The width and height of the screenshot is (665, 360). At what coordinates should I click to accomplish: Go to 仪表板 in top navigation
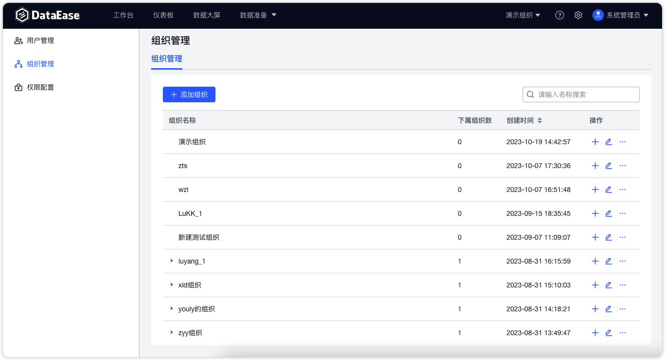(163, 15)
